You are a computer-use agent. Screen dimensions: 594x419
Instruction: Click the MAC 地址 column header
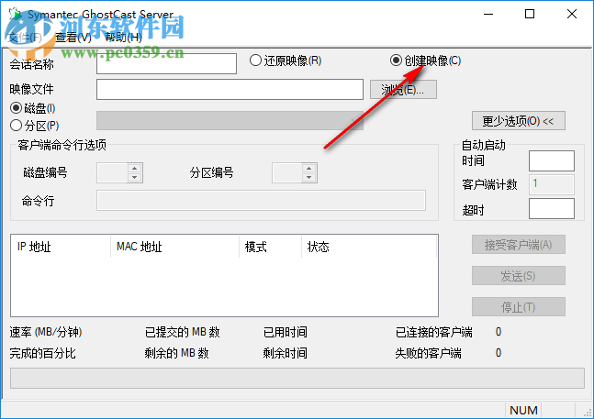174,247
